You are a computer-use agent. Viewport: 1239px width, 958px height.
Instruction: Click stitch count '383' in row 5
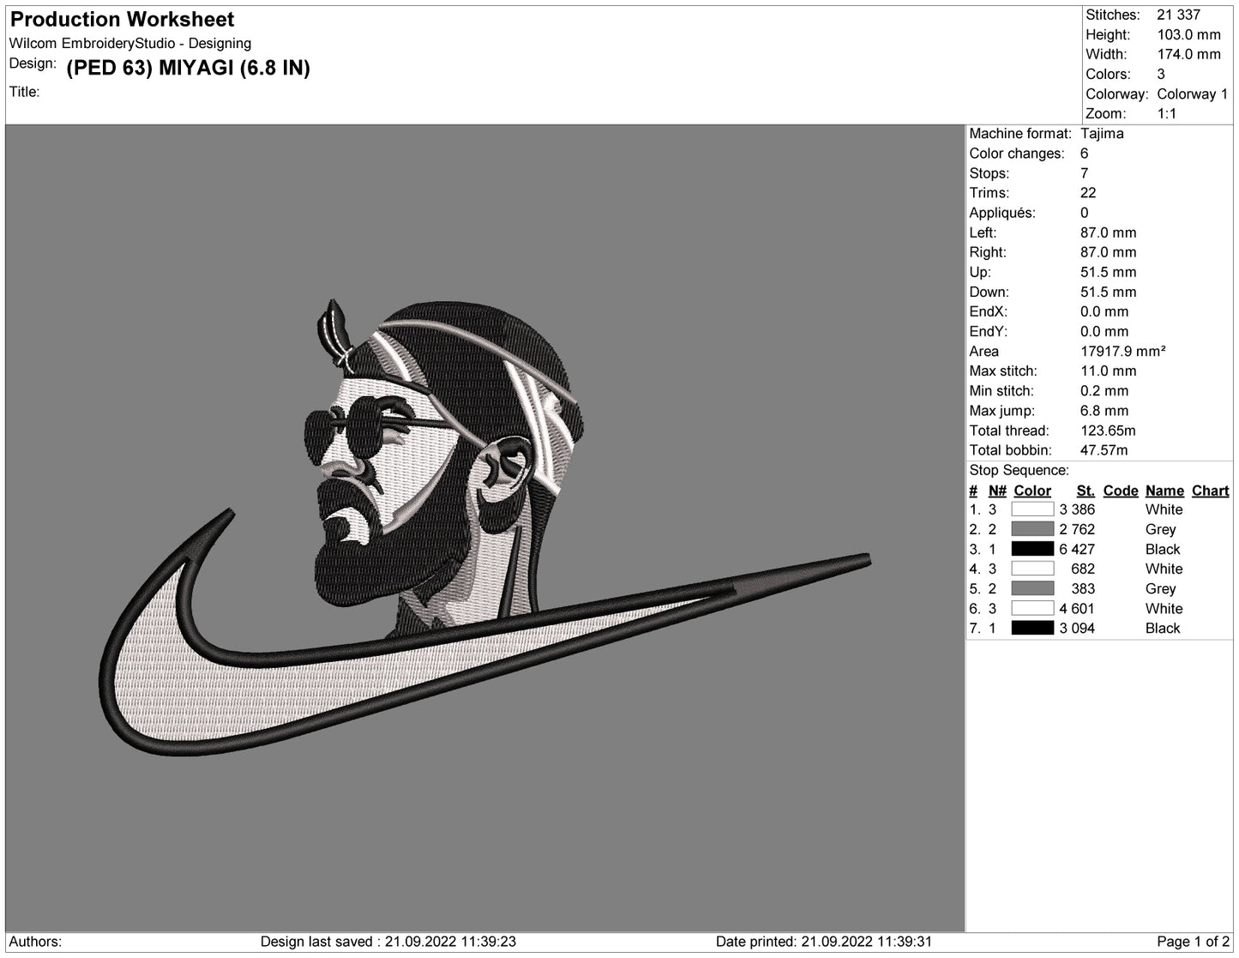coord(1083,588)
